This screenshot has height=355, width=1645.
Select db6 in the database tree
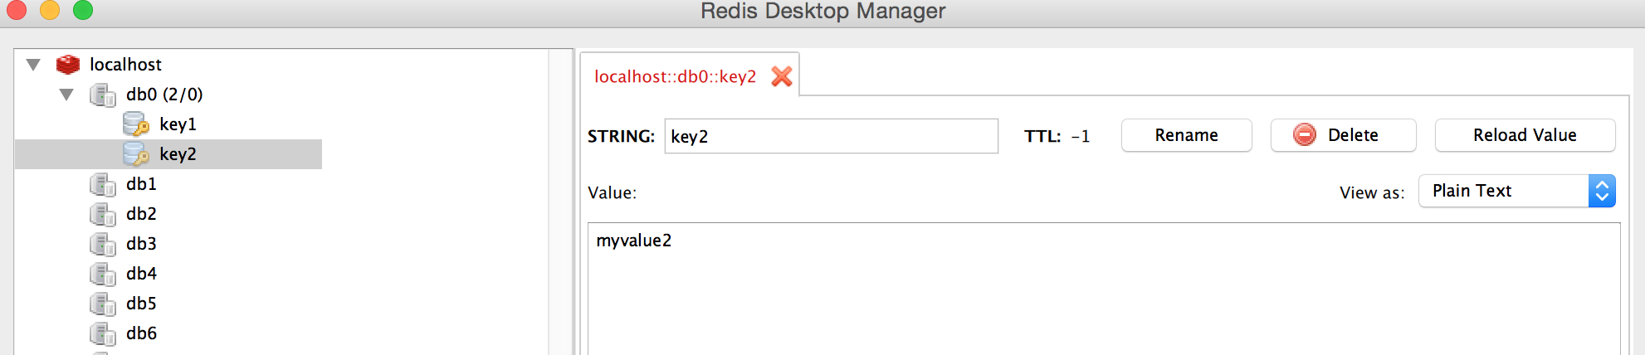coord(141,333)
